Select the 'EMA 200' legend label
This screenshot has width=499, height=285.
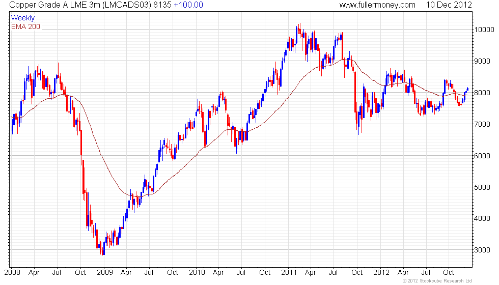[x=26, y=26]
